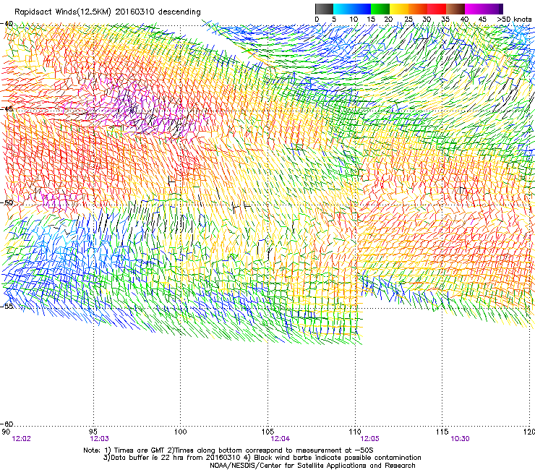The width and height of the screenshot is (535, 470).
Task: Click the '90' longitude axis label
Action: point(6,432)
